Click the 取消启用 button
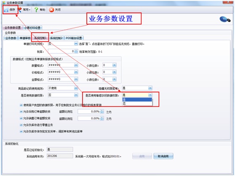 163,156
